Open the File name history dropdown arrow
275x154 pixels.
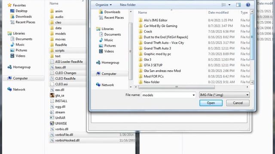(194, 95)
